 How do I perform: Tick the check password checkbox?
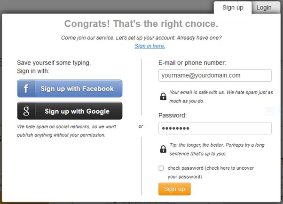pos(161,168)
